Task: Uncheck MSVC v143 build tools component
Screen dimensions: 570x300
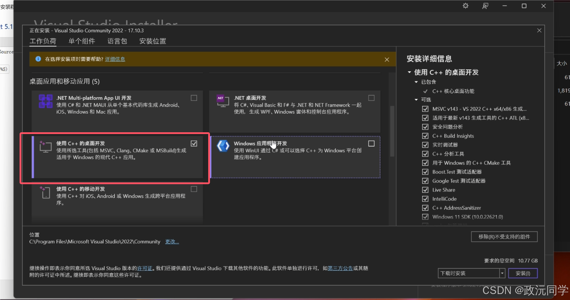Action: click(x=425, y=109)
